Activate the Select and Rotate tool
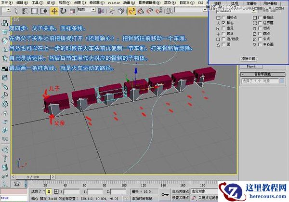 (63, 11)
